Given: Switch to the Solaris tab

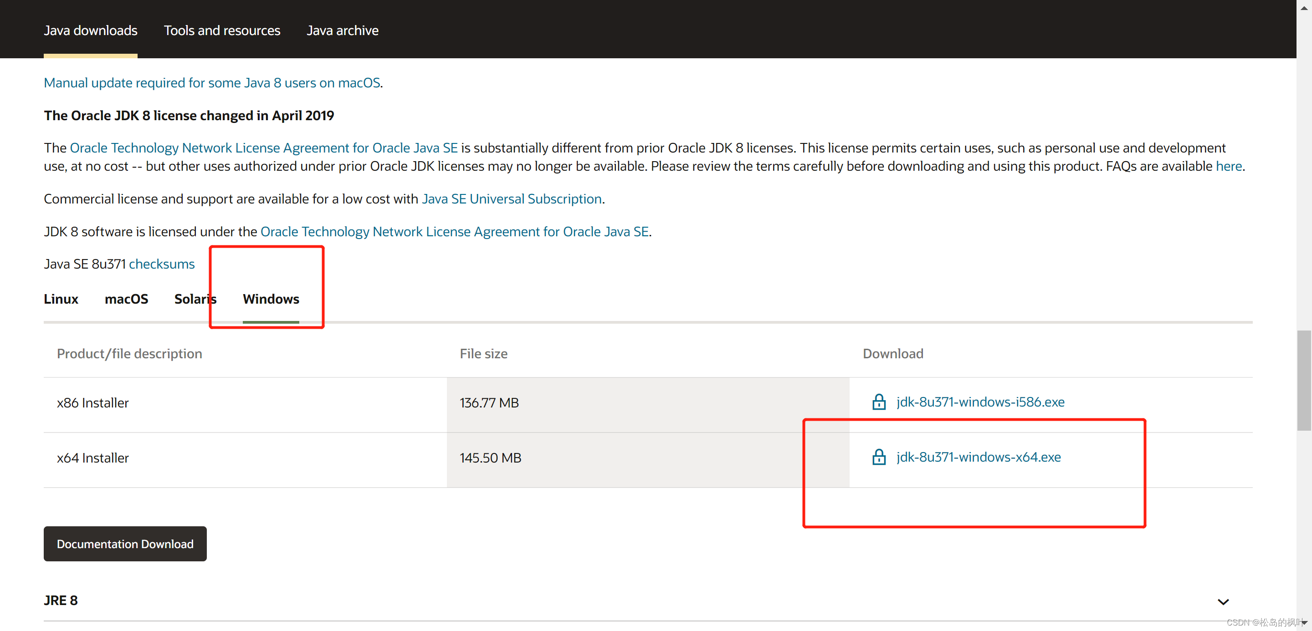Looking at the screenshot, I should 195,299.
